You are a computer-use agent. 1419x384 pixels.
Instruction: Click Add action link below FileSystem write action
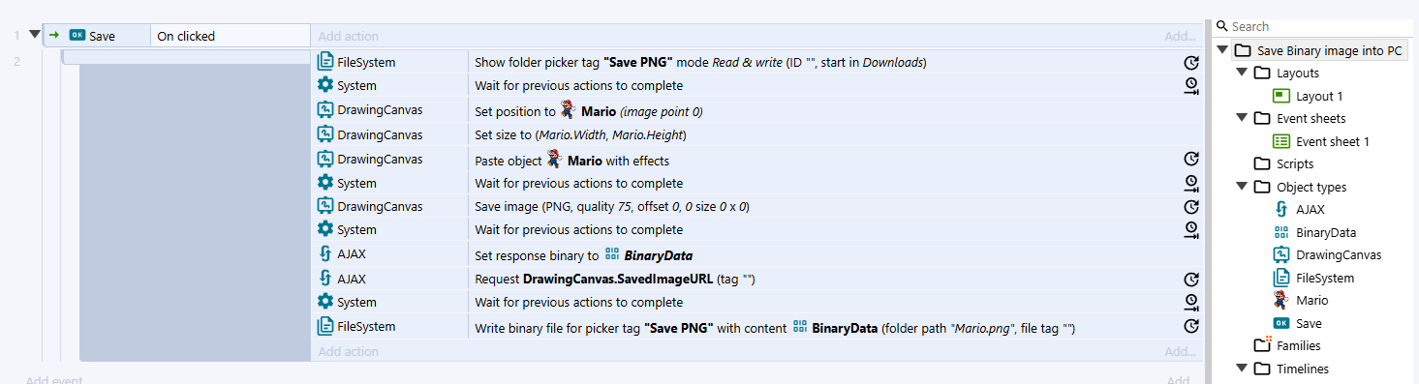pos(348,351)
